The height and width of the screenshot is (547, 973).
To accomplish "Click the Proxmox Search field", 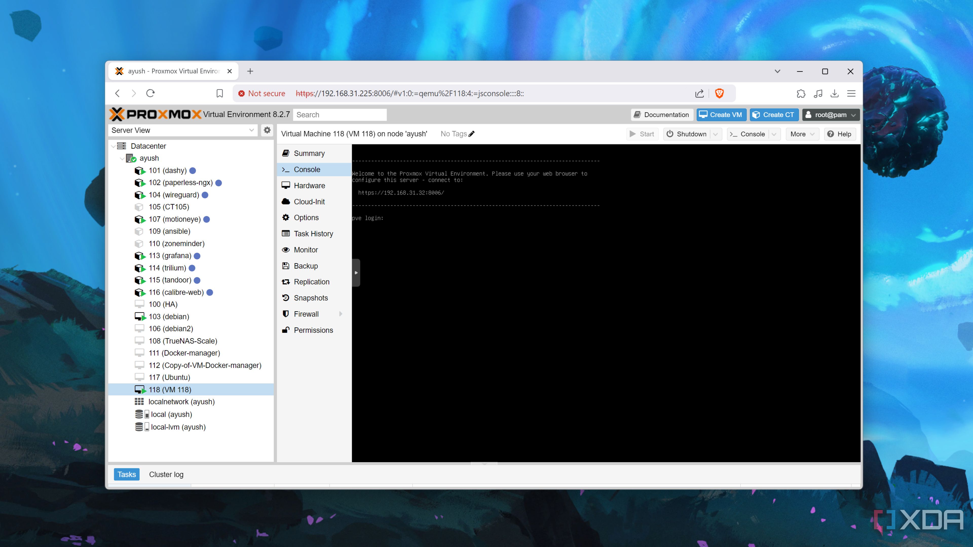I will click(340, 114).
